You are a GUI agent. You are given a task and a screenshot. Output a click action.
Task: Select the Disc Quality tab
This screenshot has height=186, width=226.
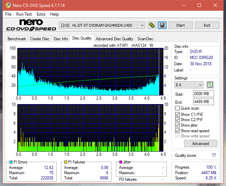(x=82, y=38)
